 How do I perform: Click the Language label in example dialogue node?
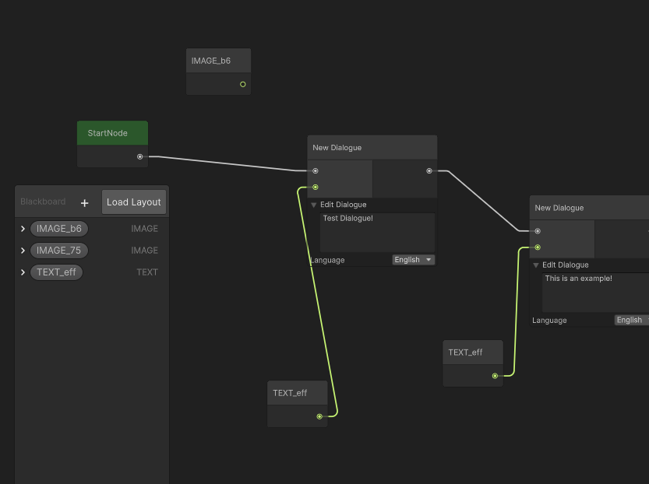pos(549,321)
